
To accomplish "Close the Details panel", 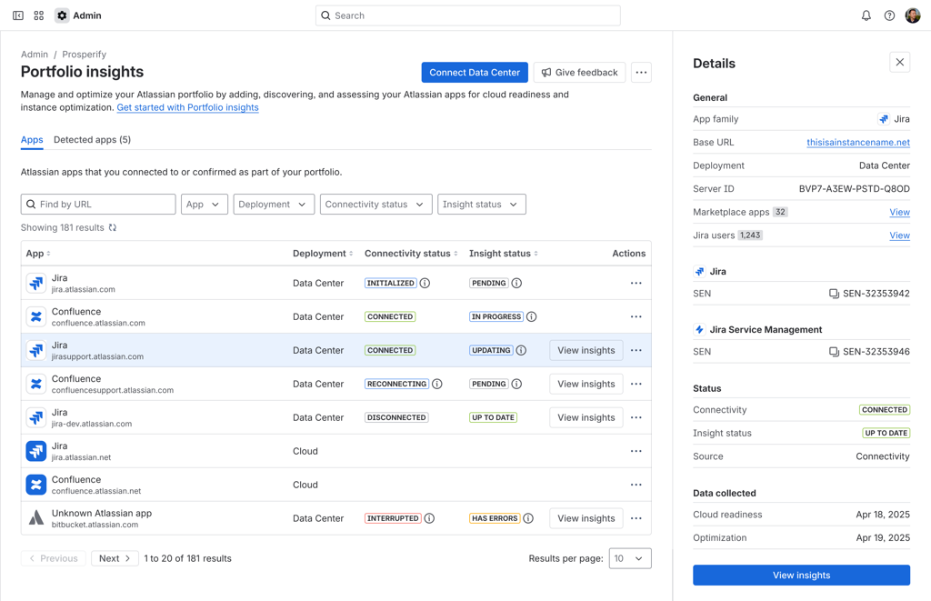I will point(899,63).
